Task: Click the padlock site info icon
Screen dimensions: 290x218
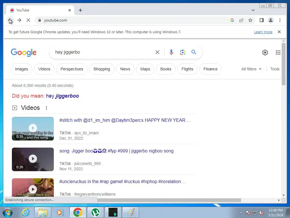Action: 39,20
